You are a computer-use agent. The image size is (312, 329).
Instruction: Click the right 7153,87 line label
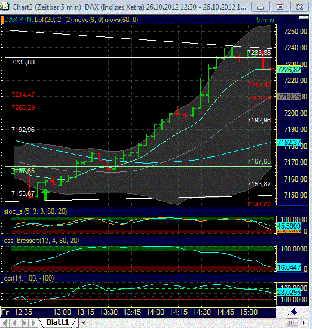[x=259, y=184]
